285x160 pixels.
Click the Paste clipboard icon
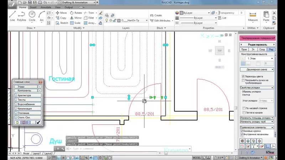point(266,16)
